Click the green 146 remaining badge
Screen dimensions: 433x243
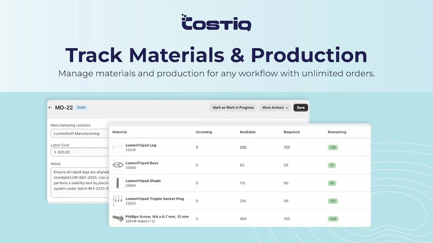coord(333,147)
